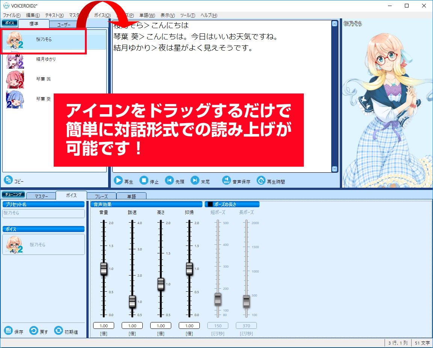Click the line '結月ゆかり> 夜は星がよく見えそうです。'
The width and height of the screenshot is (433, 348).
pyautogui.click(x=183, y=48)
